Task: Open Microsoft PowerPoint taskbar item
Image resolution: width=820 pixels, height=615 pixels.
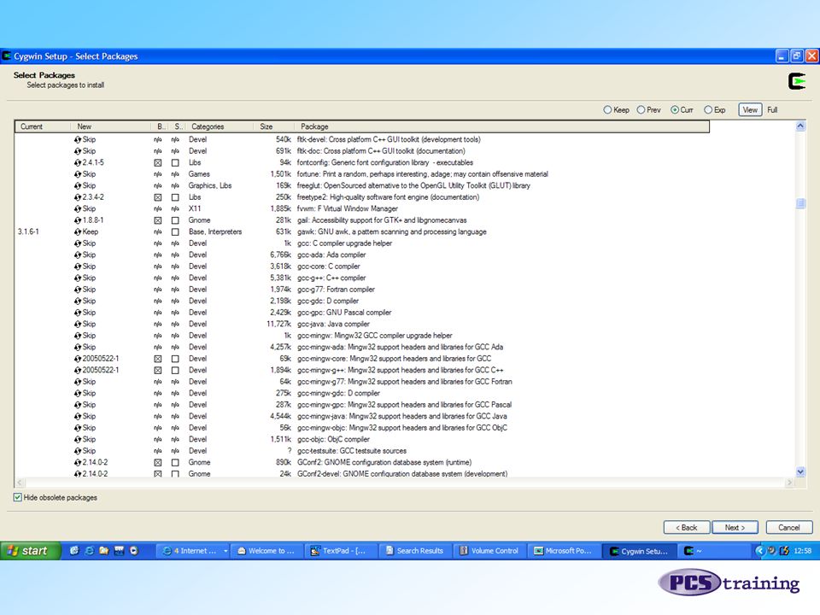Action: tap(563, 551)
